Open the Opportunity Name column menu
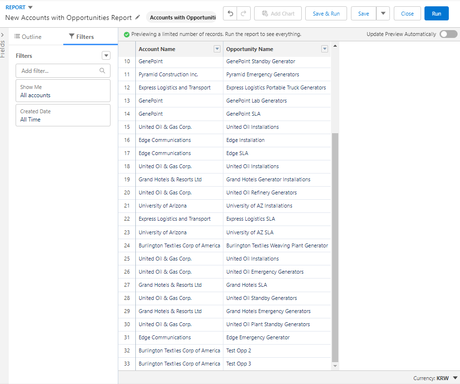 coord(325,49)
